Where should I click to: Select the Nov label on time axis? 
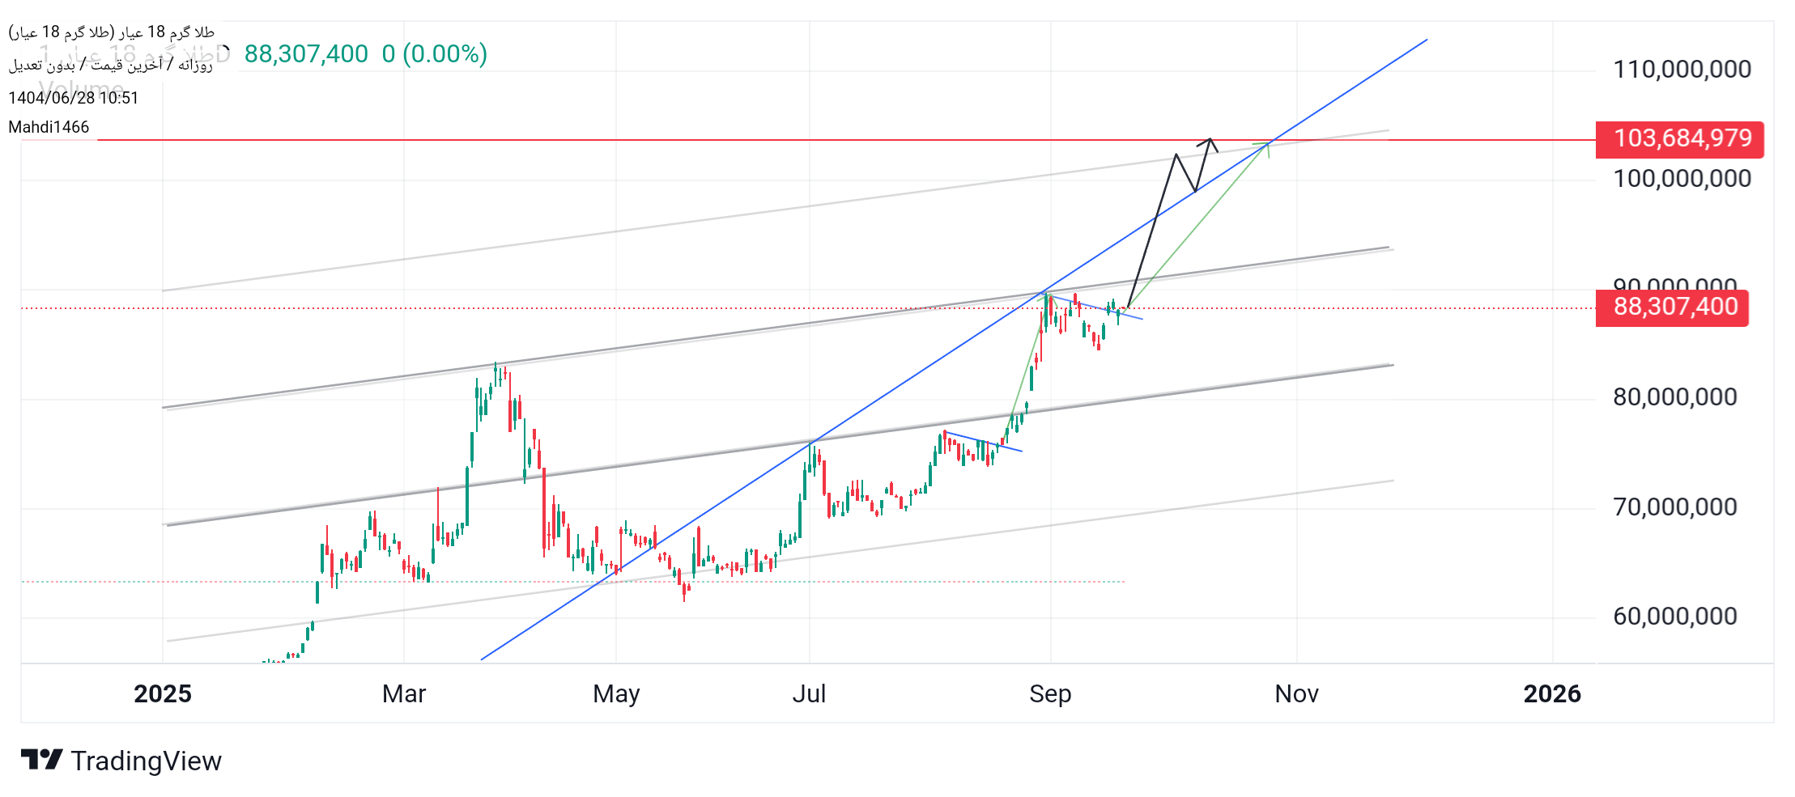point(1296,694)
